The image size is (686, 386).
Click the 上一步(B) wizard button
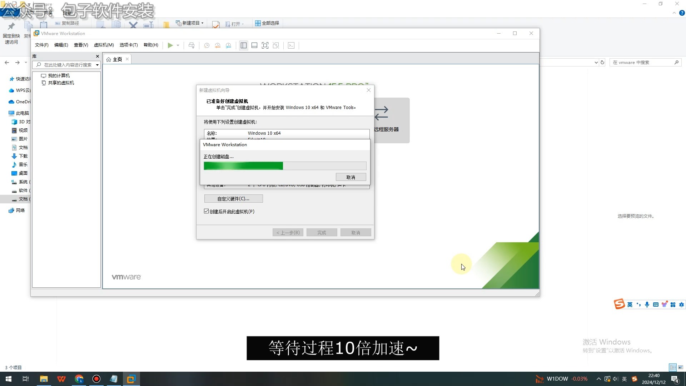click(288, 233)
